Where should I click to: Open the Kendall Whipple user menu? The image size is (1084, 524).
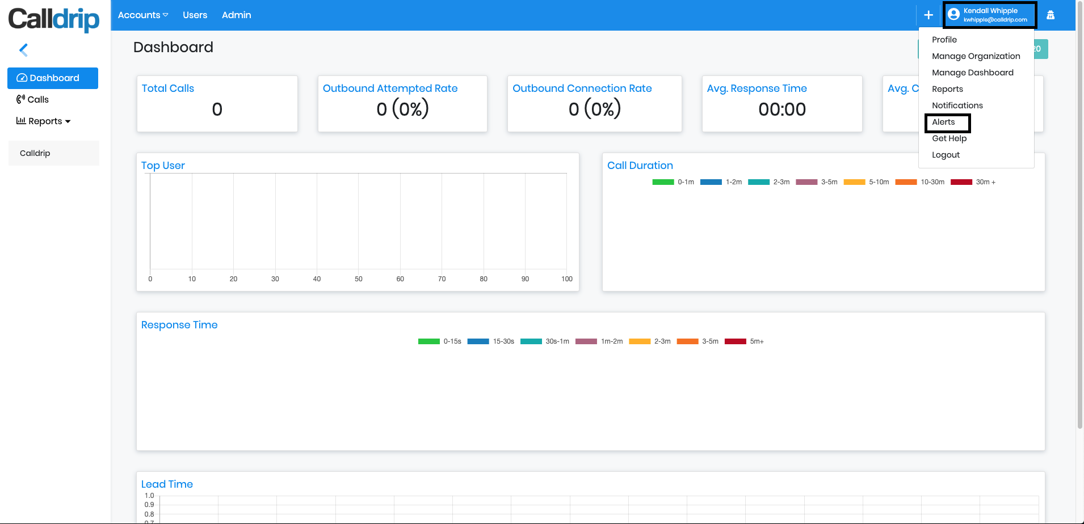pos(990,15)
